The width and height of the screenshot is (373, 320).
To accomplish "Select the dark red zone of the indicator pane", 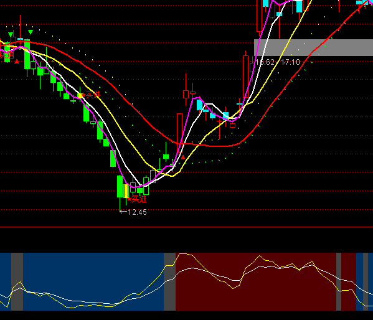I will (x=256, y=281).
